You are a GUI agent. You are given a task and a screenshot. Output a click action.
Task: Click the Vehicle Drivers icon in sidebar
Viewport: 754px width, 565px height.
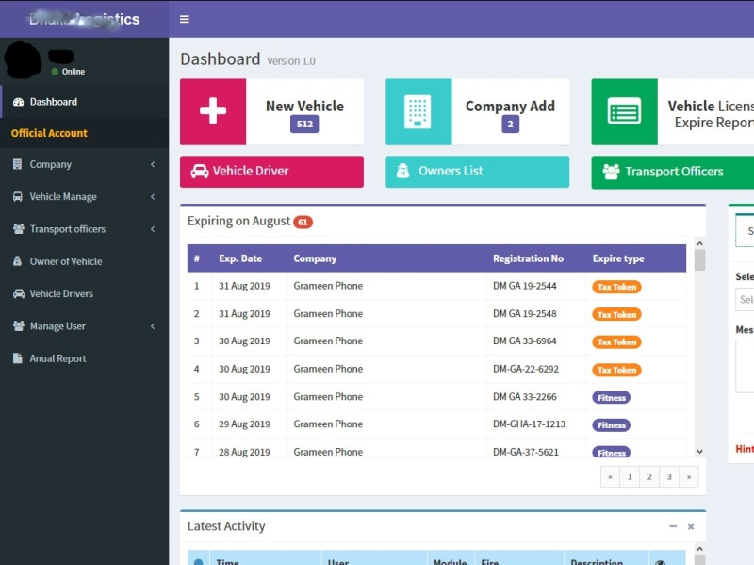17,293
